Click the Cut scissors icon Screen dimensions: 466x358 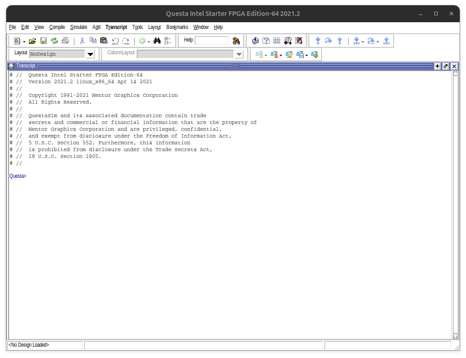click(82, 41)
